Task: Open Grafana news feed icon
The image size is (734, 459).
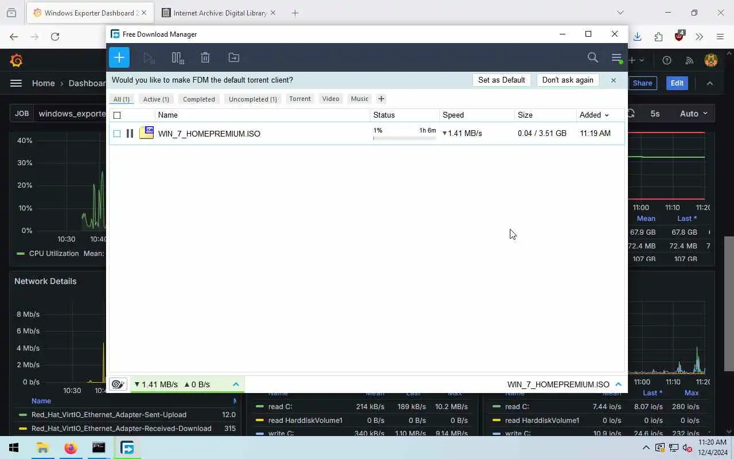Action: (690, 60)
